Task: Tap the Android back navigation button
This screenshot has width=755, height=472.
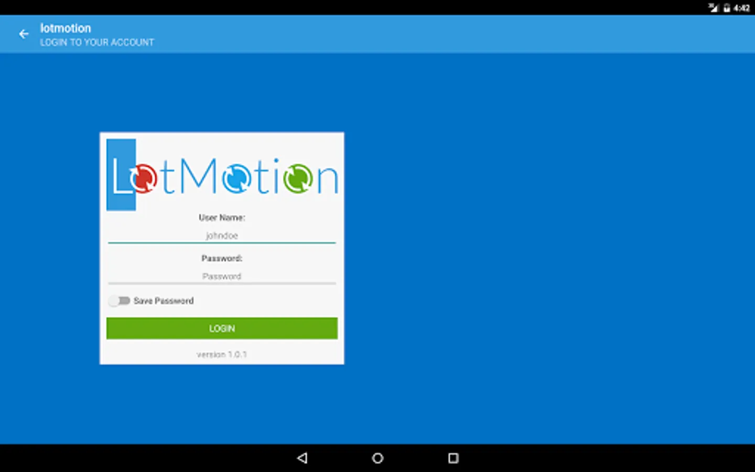Action: tap(302, 458)
